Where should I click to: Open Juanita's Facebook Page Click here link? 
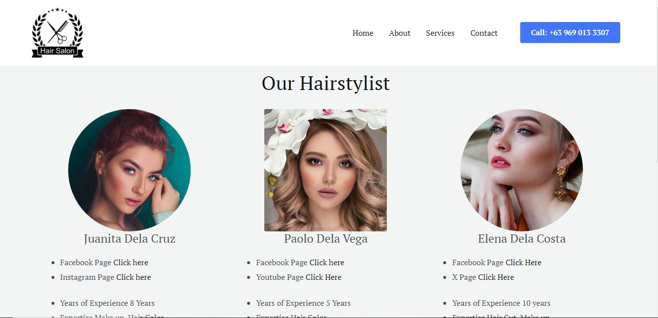(x=130, y=263)
